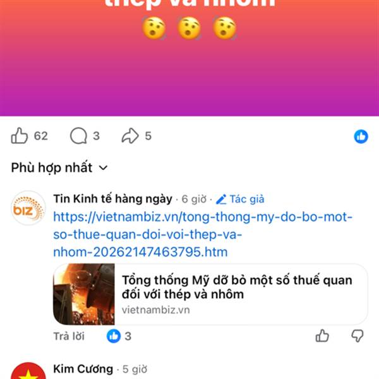Expand Phù hợp nhất sort dropdown
This screenshot has width=379, height=379.
coord(59,167)
